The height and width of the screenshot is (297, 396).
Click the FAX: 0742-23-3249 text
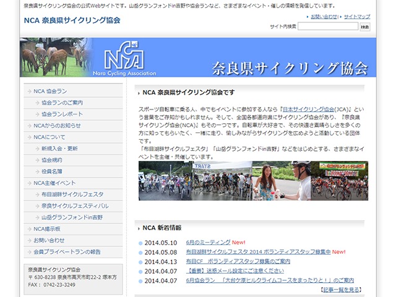[52, 285]
